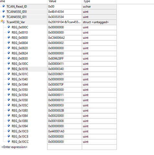Click the struct icon beside Tcan4550_Var

tap(3, 21)
